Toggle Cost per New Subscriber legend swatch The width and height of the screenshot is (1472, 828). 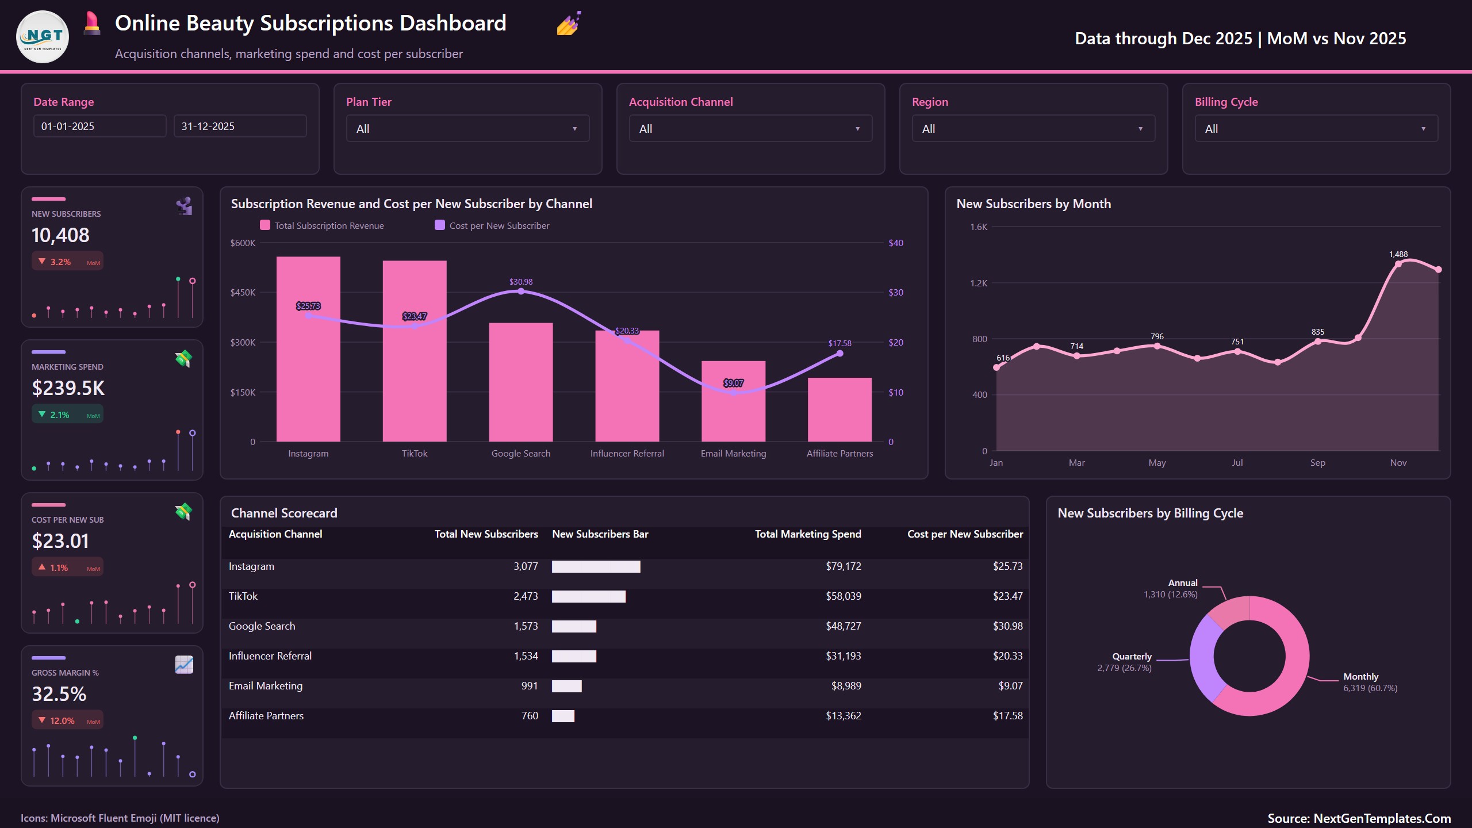click(440, 225)
